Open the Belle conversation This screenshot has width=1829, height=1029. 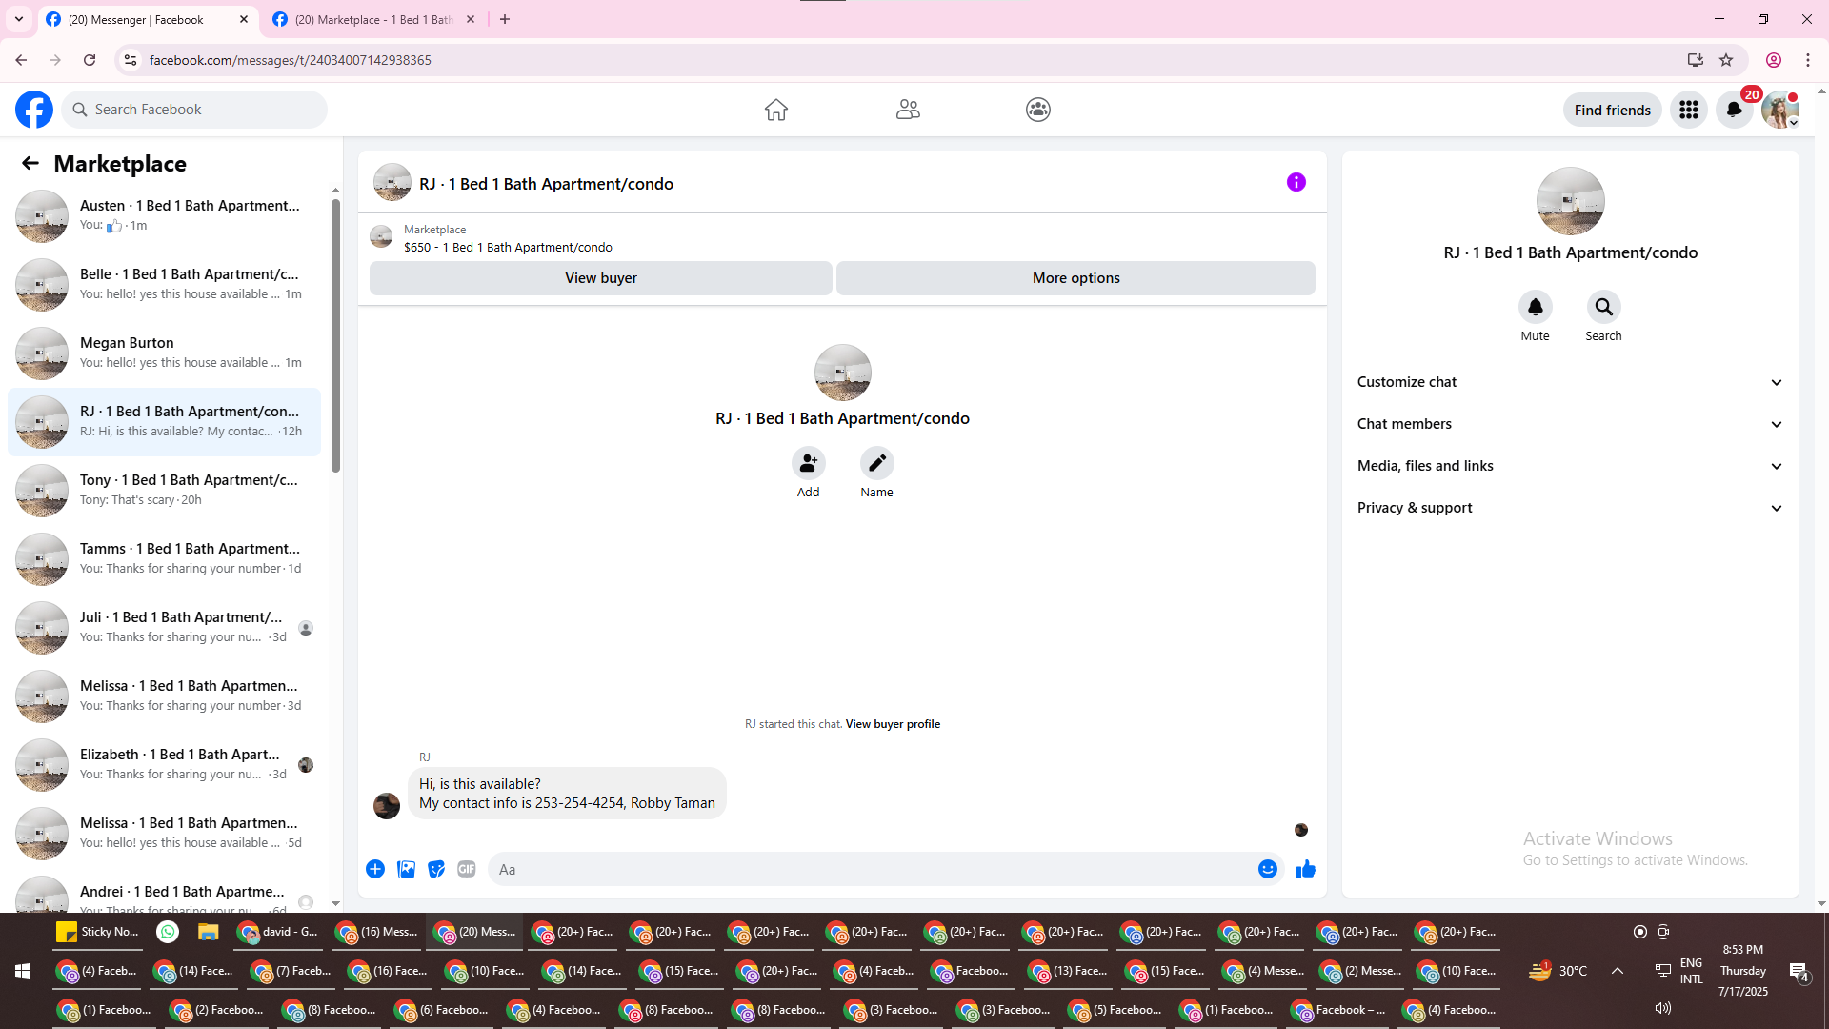165,285
